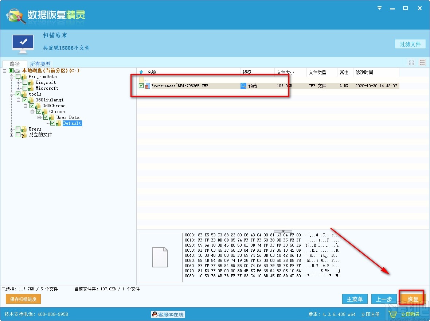Click the parent folder '..' icon
430x321 pixels.
coord(141,80)
